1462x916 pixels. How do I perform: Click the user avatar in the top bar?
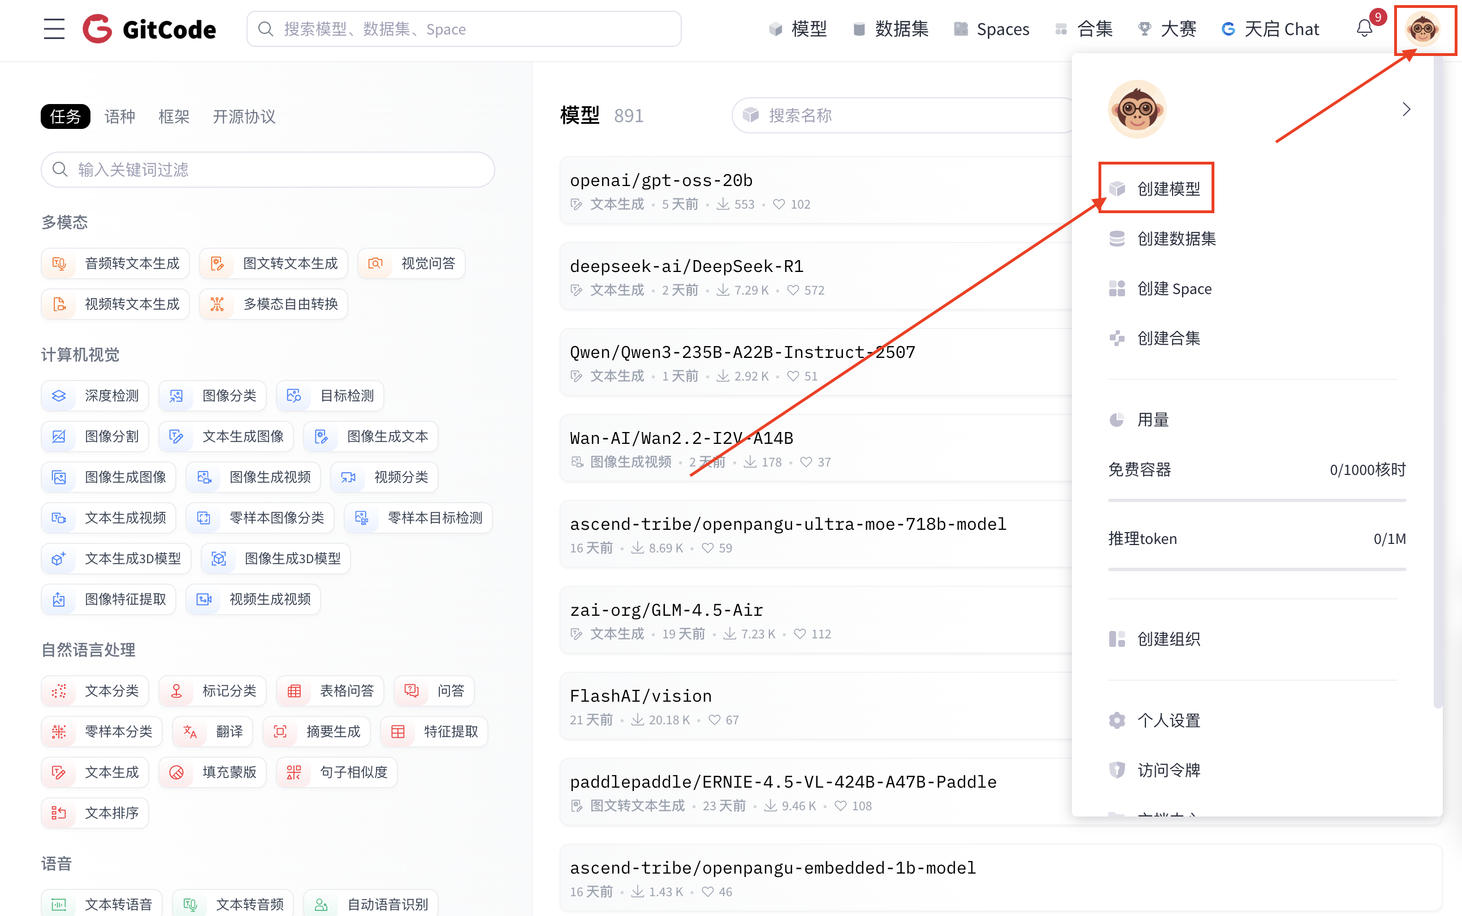click(1422, 29)
